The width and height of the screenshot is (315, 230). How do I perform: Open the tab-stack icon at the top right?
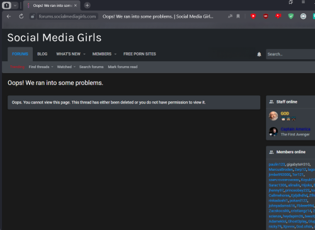291,3
